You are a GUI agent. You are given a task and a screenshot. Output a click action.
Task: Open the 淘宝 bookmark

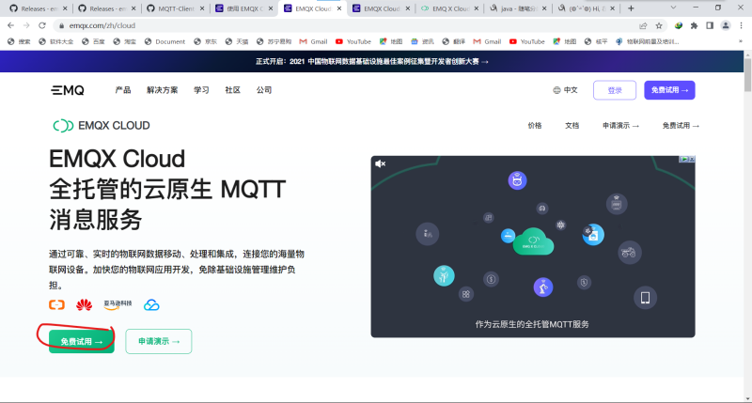(x=124, y=41)
